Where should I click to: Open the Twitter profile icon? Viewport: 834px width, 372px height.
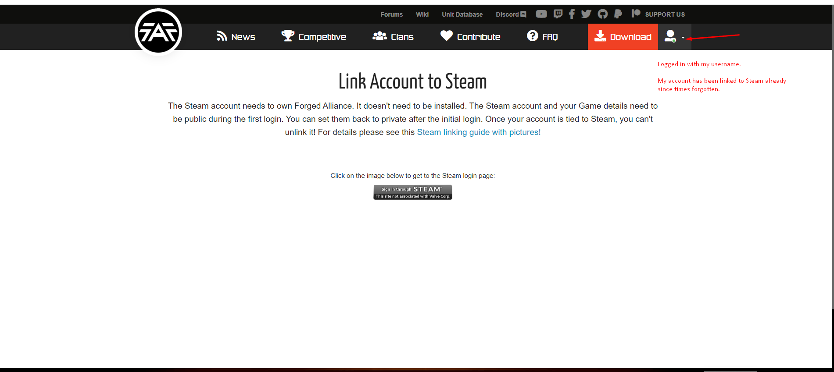click(586, 14)
